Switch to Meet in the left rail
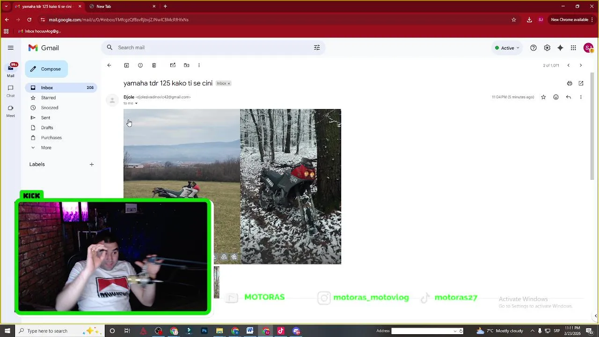The image size is (599, 337). (10, 111)
